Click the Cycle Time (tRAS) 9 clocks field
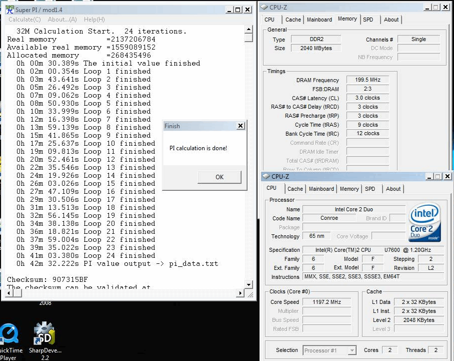This screenshot has height=361, width=454. coord(367,125)
